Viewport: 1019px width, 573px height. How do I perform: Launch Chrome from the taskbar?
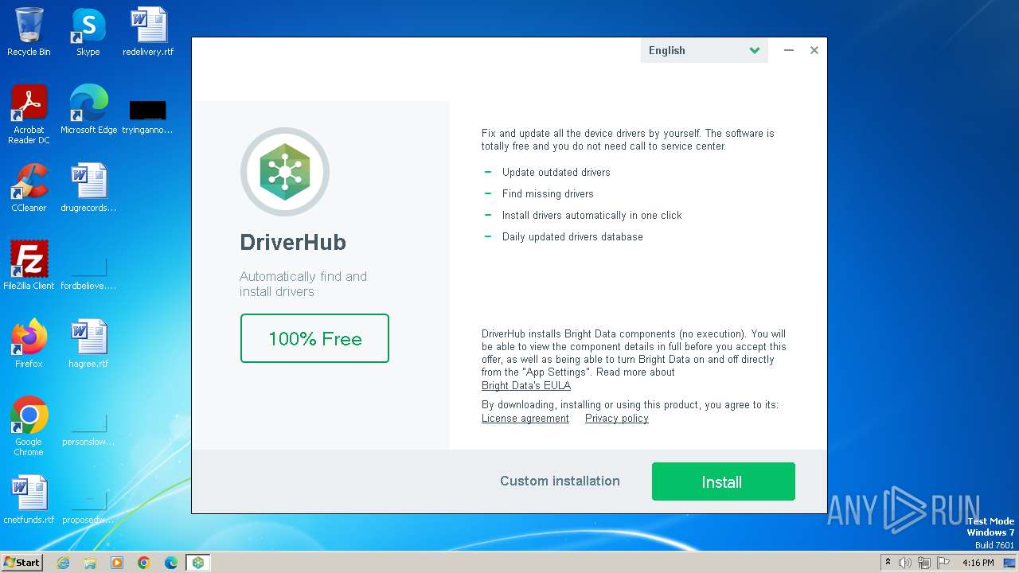coord(144,563)
